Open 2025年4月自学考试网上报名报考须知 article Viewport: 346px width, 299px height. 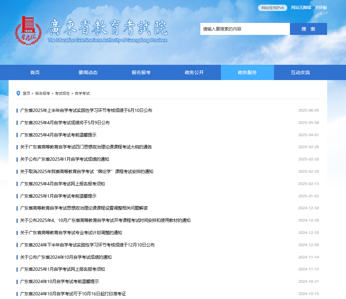click(62, 184)
